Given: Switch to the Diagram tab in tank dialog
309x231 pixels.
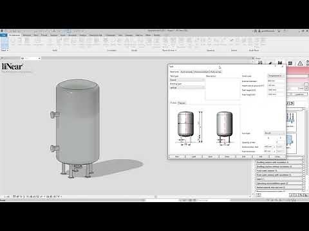Looking at the screenshot, I should click(182, 103).
